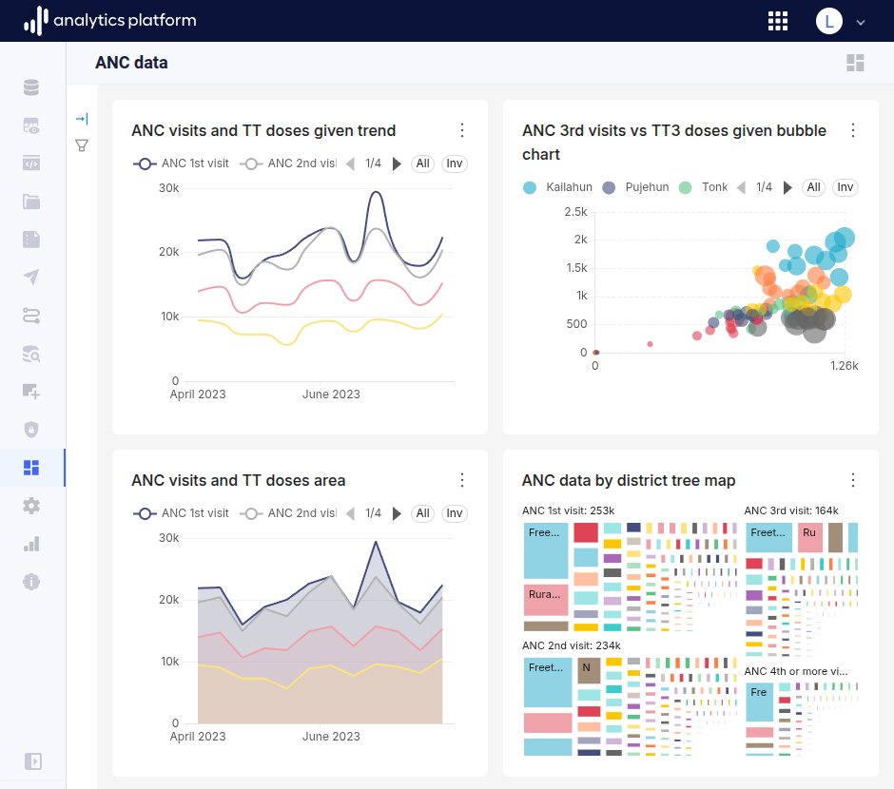
Task: Open the info badge sidebar icon
Action: 31,582
